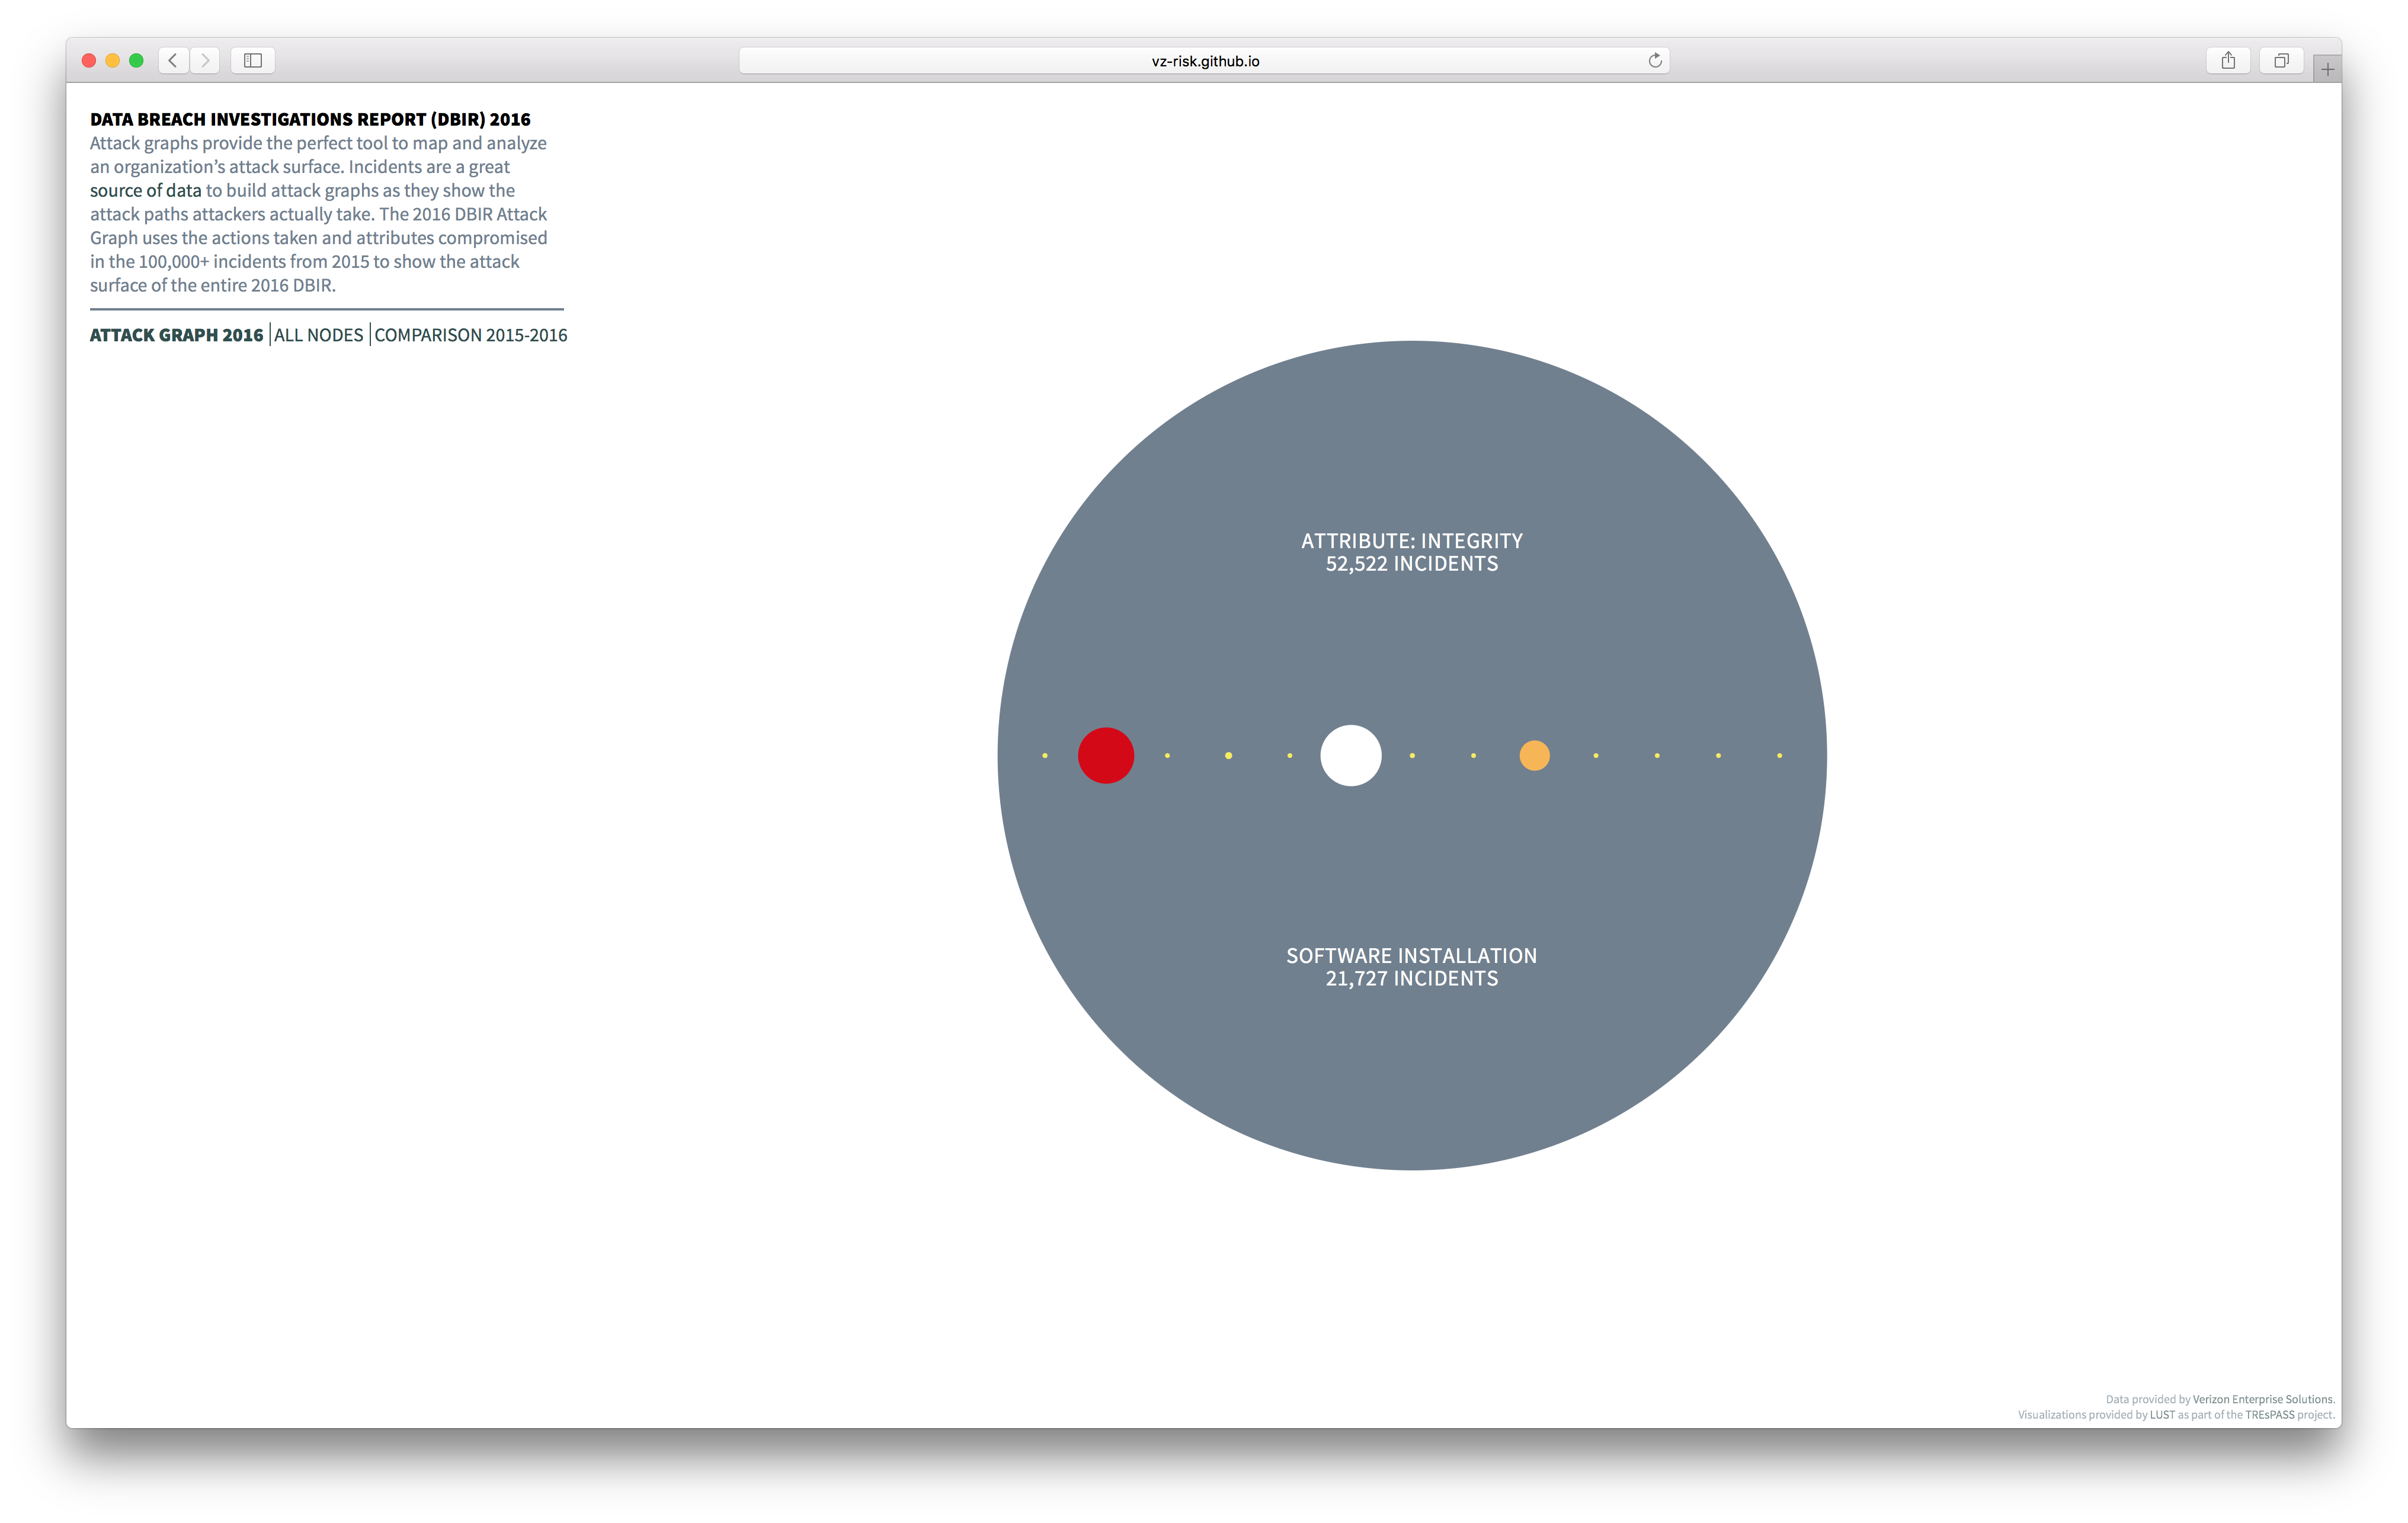Select the large white node circle
Viewport: 2408px width, 1523px height.
pyautogui.click(x=1351, y=755)
